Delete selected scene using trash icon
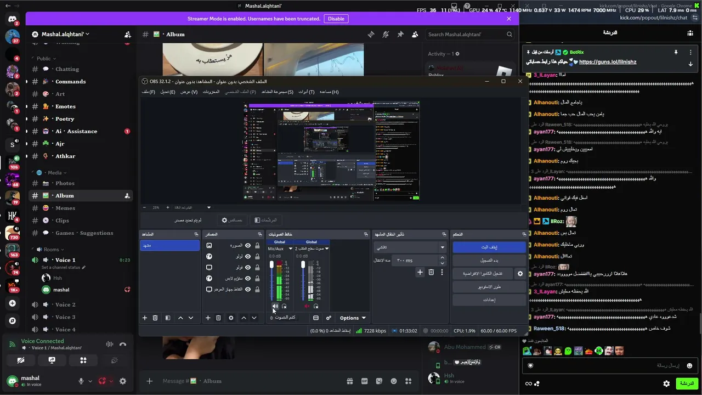The width and height of the screenshot is (702, 395). pos(155,318)
